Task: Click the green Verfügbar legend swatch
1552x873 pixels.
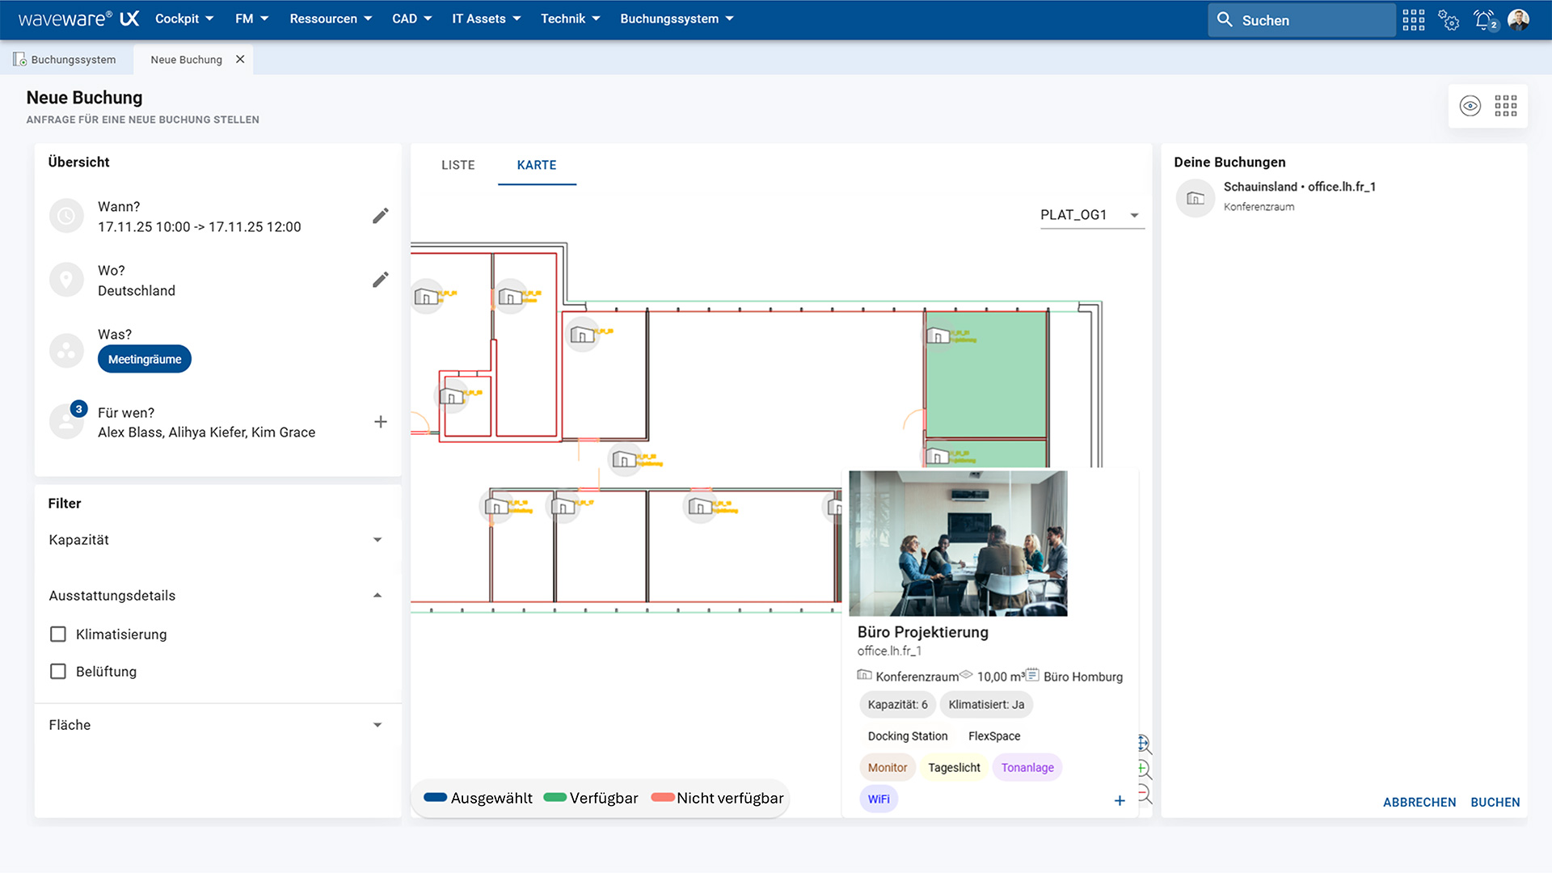Action: point(555,798)
